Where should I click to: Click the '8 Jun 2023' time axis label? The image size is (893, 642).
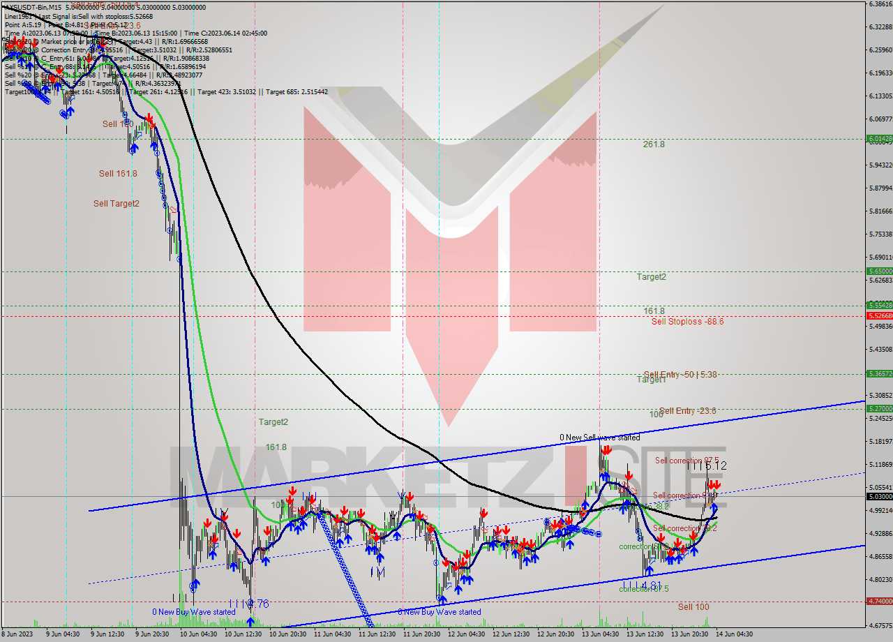(x=17, y=634)
